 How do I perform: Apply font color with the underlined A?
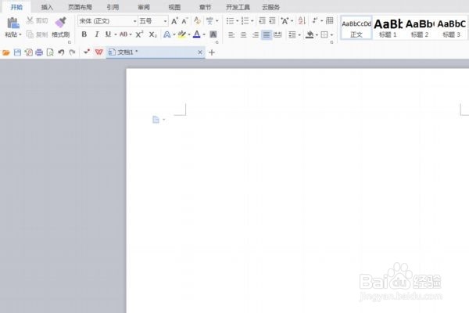point(196,34)
